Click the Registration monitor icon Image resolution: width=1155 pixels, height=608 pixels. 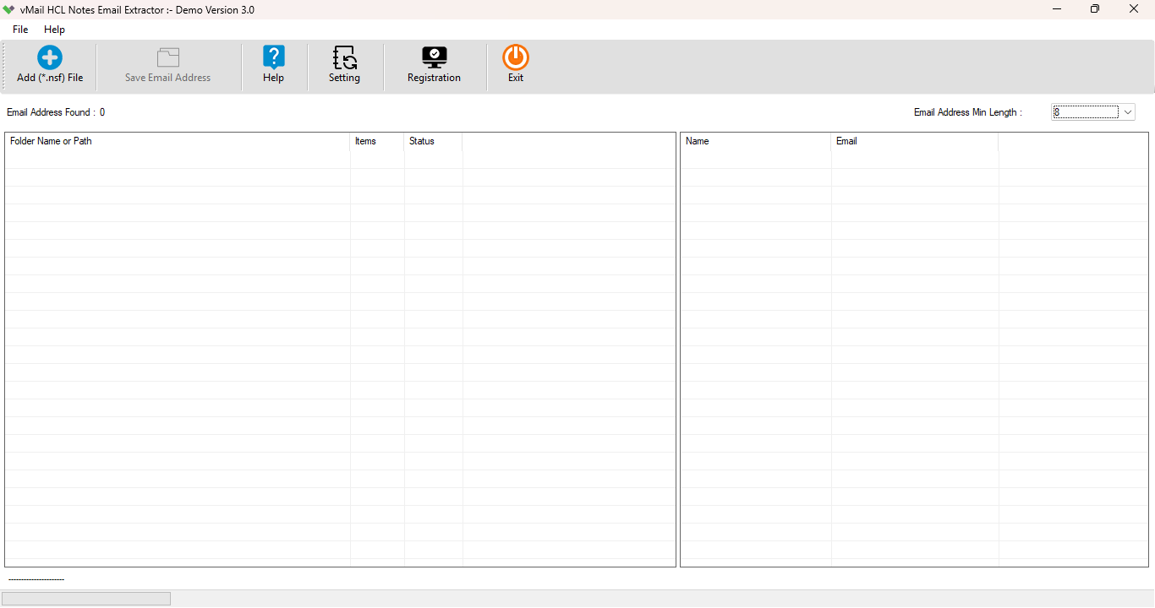pyautogui.click(x=435, y=57)
